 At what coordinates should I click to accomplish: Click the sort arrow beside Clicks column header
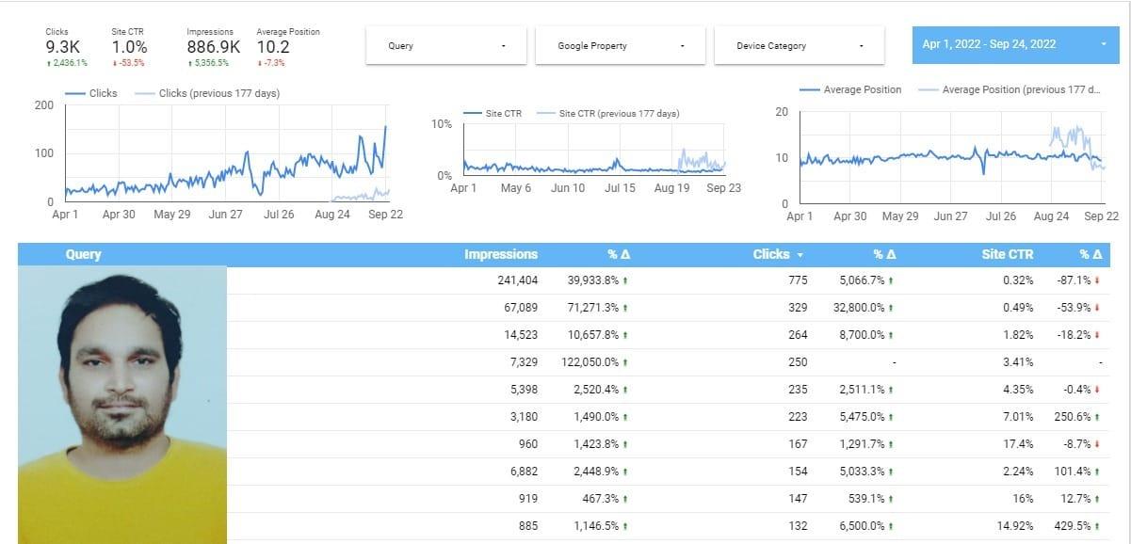(x=800, y=255)
